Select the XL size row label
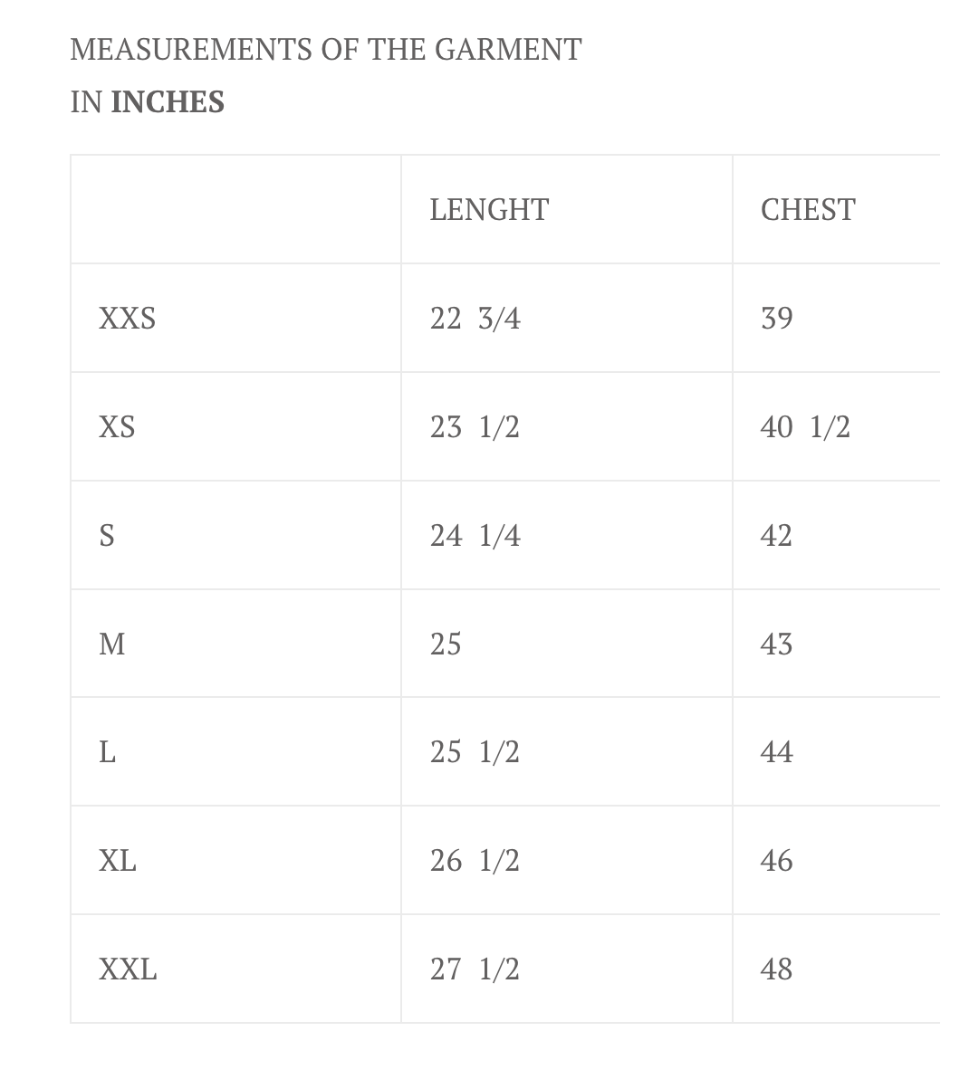The height and width of the screenshot is (1079, 960). [x=118, y=861]
